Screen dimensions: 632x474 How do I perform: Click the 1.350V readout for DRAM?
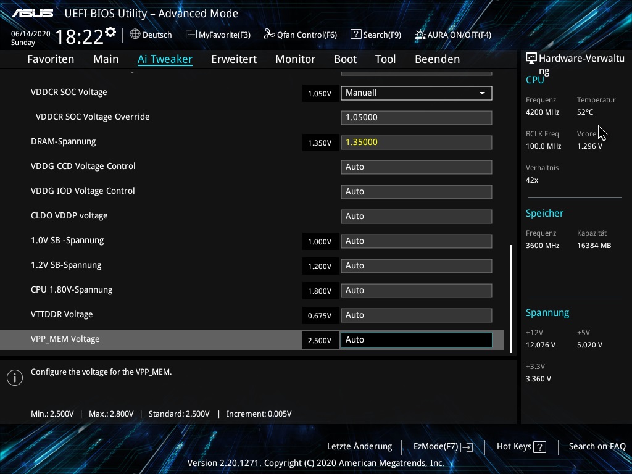(x=320, y=143)
